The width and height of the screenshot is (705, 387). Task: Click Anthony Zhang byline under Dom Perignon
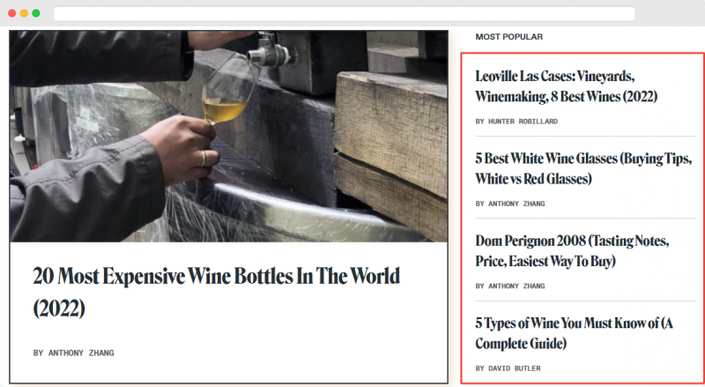(510, 287)
